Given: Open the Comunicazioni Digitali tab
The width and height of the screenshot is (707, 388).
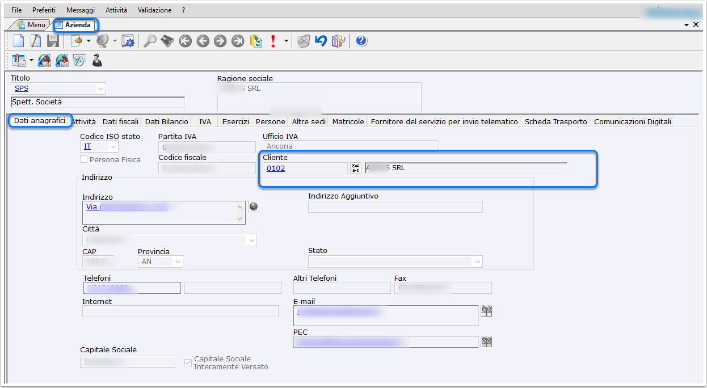Looking at the screenshot, I should click(633, 121).
